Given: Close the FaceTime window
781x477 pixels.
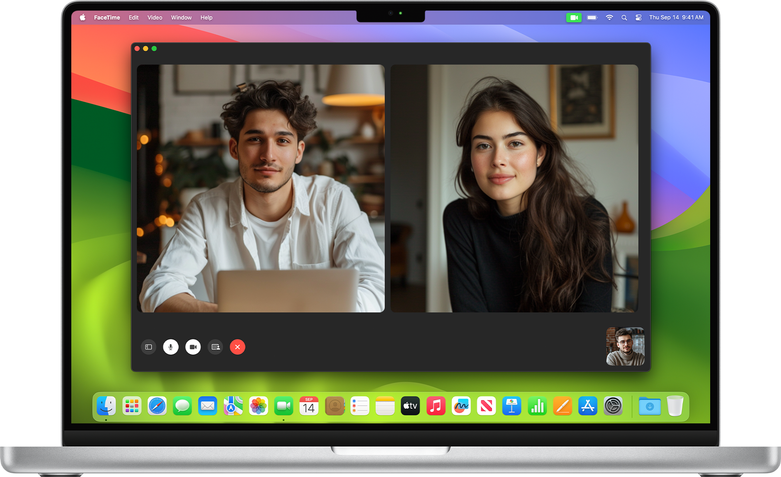Looking at the screenshot, I should (137, 48).
